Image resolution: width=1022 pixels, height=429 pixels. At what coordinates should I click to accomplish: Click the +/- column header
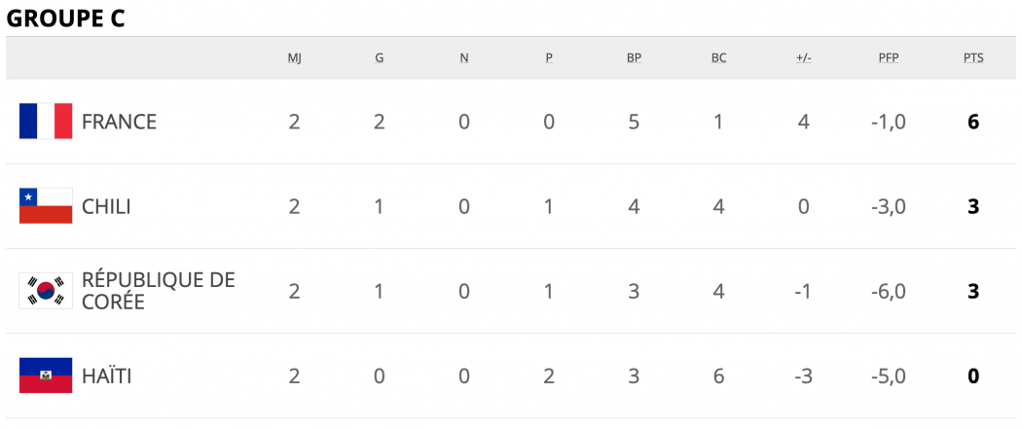click(x=804, y=58)
